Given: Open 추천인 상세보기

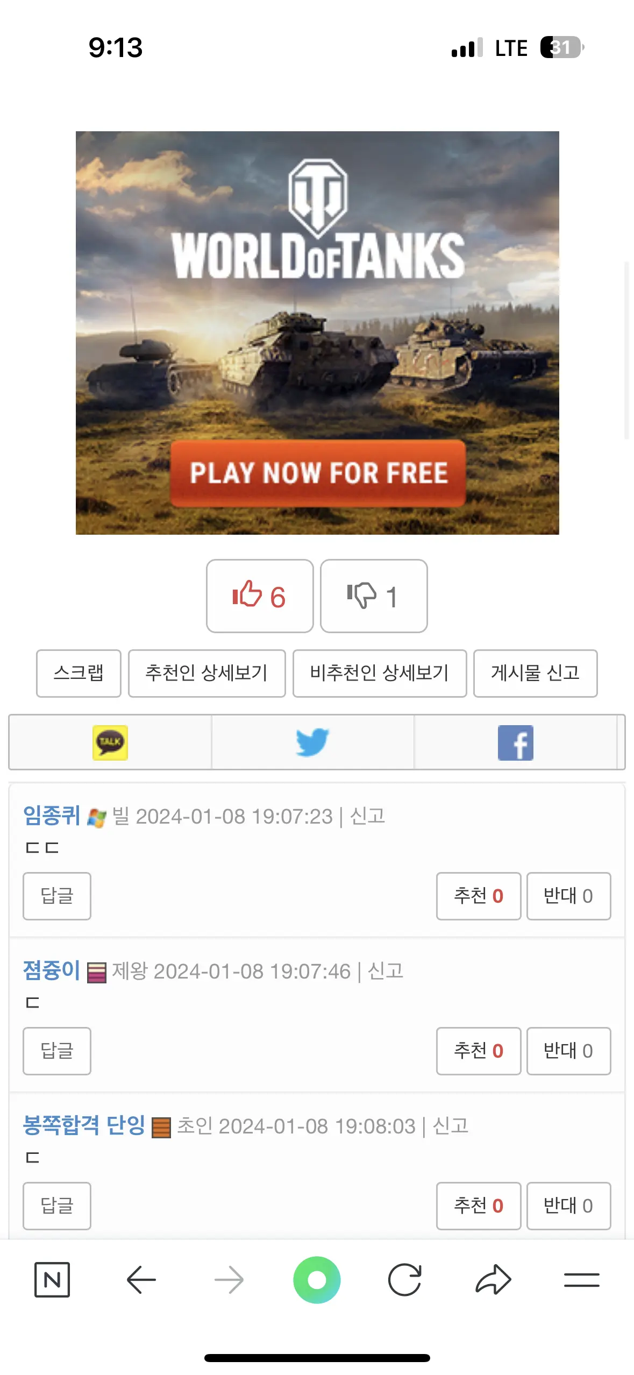Looking at the screenshot, I should [x=206, y=674].
